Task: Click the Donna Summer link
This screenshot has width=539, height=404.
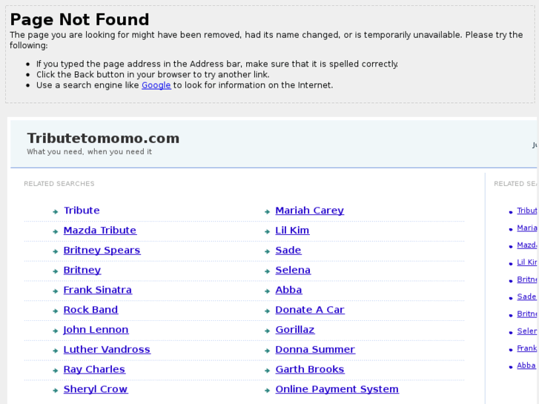Action: coord(315,350)
